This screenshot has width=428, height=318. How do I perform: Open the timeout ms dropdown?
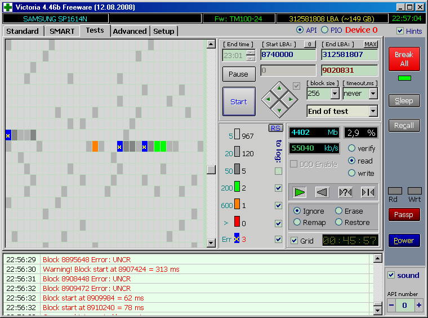point(373,94)
